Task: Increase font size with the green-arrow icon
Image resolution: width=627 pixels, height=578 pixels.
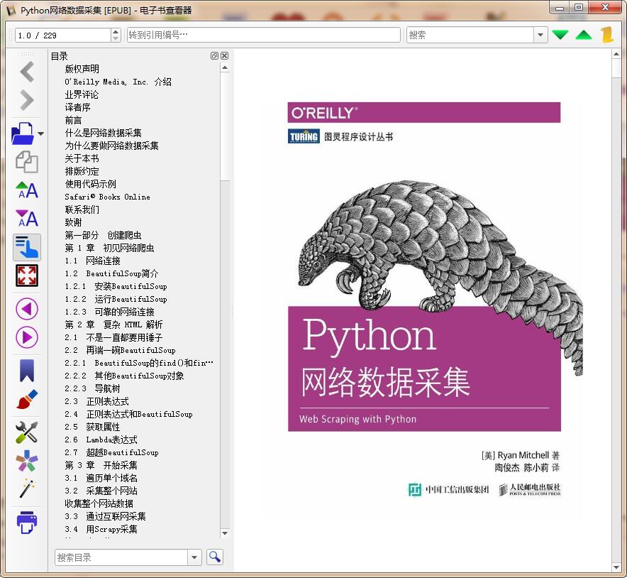Action: tap(27, 190)
